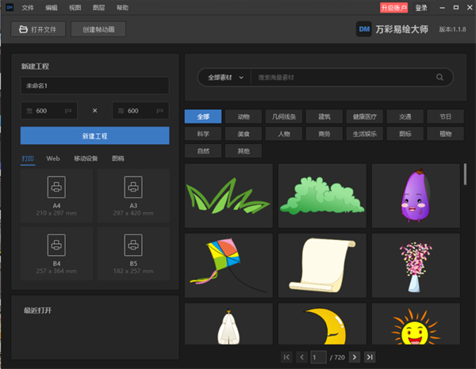Switch to the 移动设备 tab
This screenshot has height=369, width=476.
(x=86, y=158)
